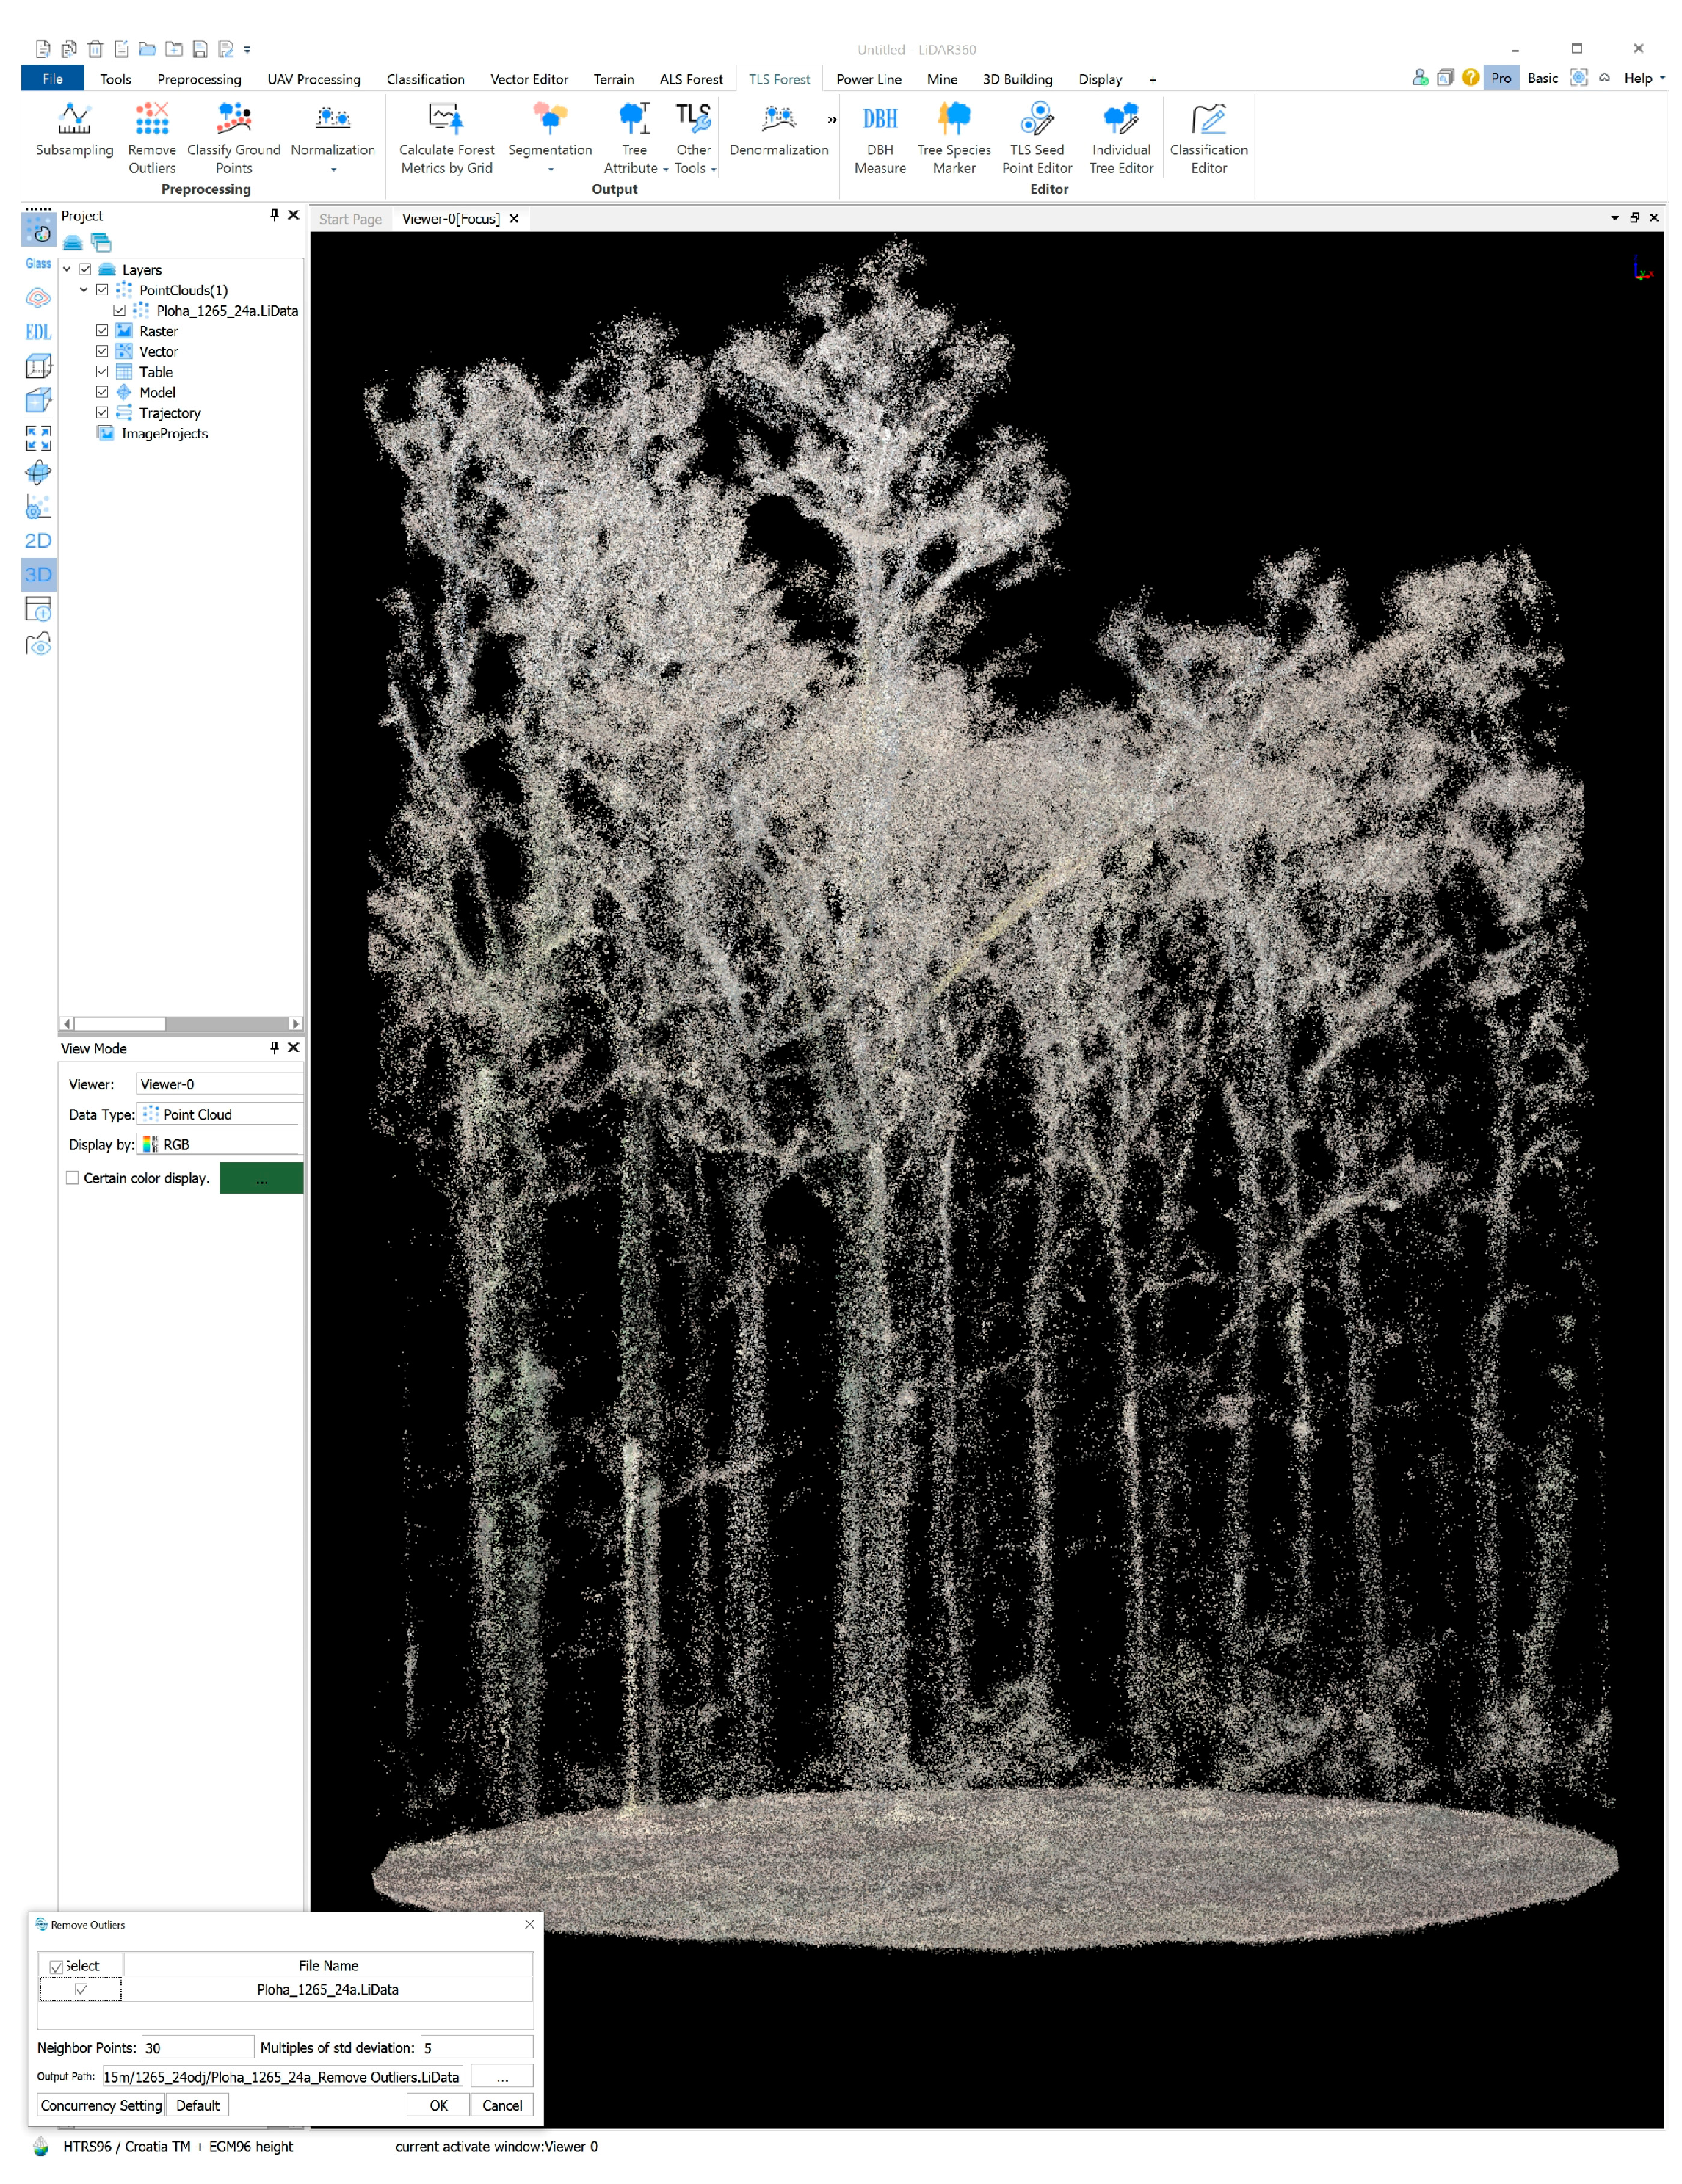Screen dimensions: 1682x2184
Task: Click the Segmentation tool icon
Action: [550, 119]
